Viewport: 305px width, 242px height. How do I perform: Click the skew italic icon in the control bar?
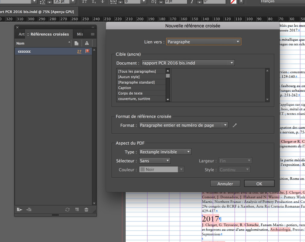192,2
